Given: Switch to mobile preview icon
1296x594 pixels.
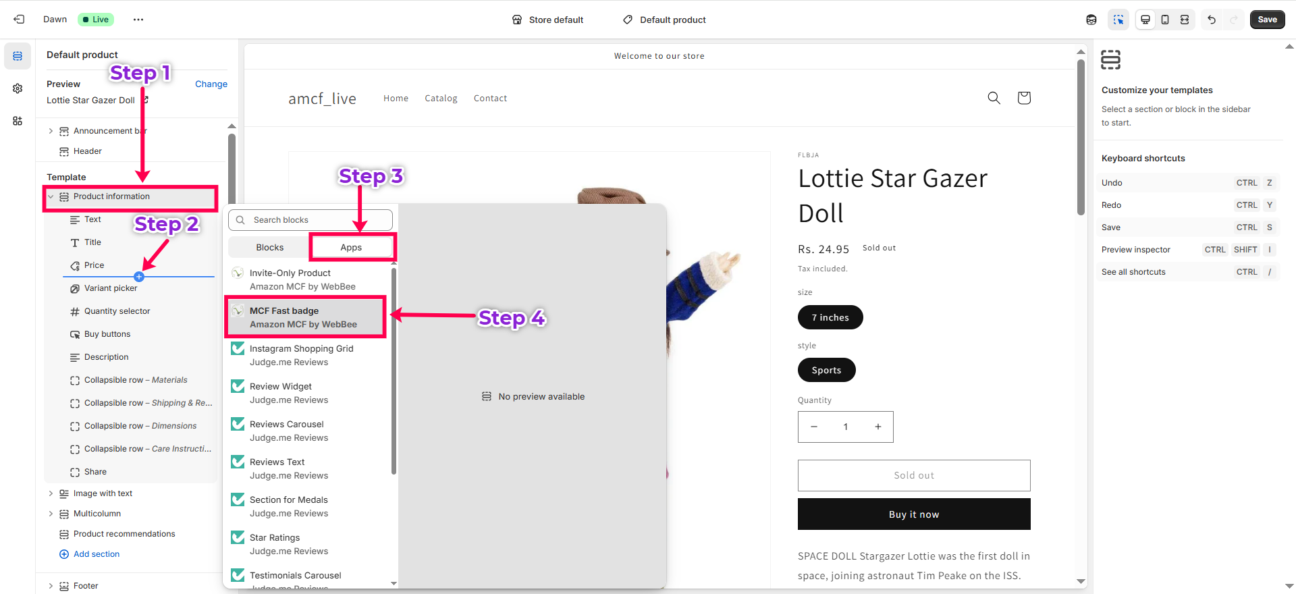Looking at the screenshot, I should click(x=1165, y=20).
